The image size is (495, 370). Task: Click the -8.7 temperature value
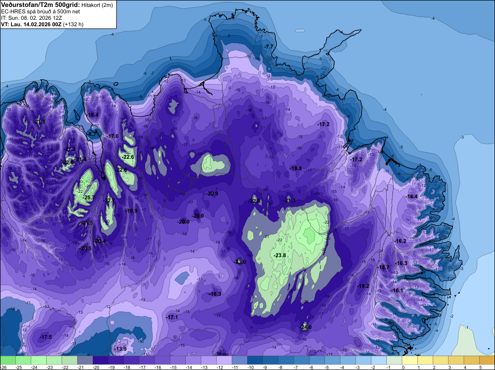coord(92,134)
